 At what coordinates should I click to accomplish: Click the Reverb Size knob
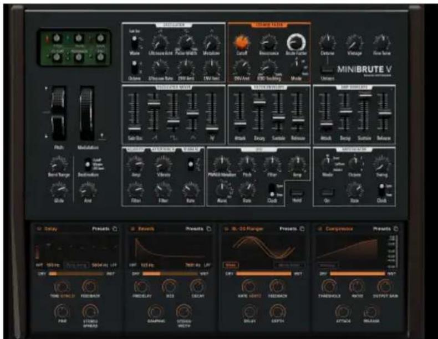[170, 286]
